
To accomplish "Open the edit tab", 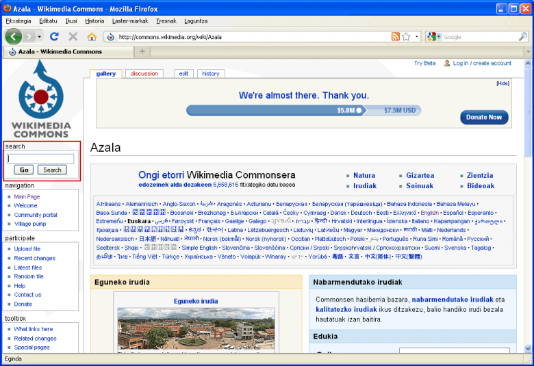I will click(x=183, y=73).
